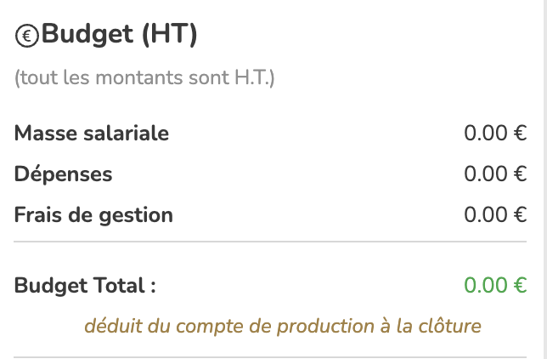Click the Dépenses amount value
The image size is (547, 359).
coord(495,174)
